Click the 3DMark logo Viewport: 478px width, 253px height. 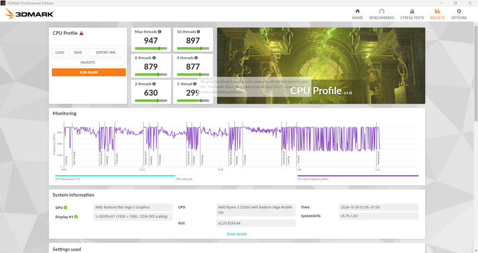click(x=29, y=14)
